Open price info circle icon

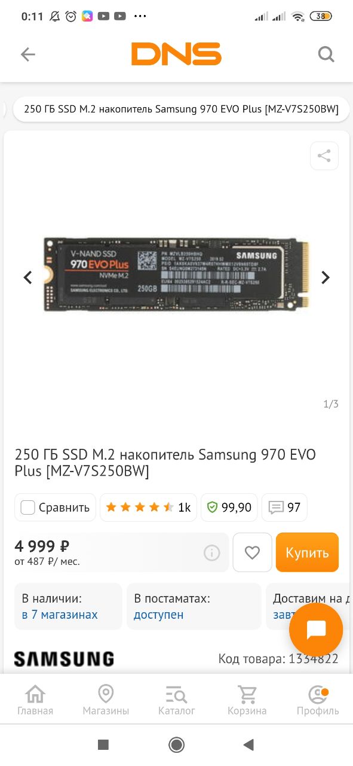tap(212, 553)
